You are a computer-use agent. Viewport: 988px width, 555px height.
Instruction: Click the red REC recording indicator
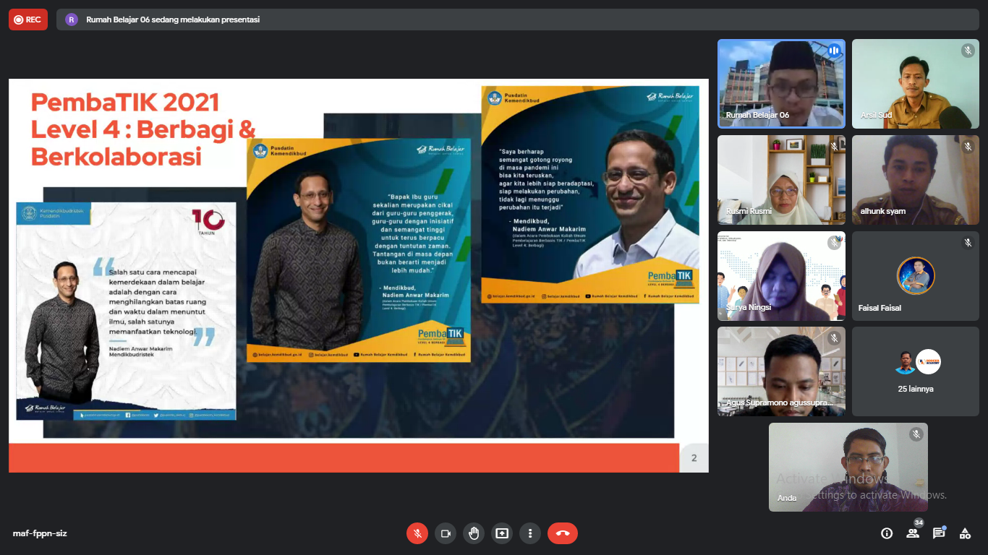pos(28,20)
